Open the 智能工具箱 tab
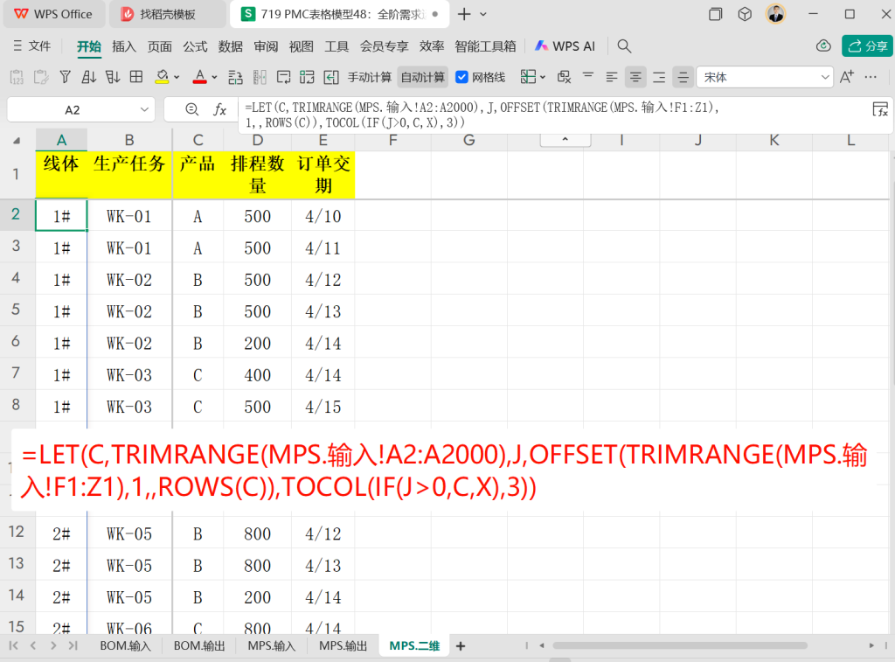Screen dimensions: 895x662 click(485, 46)
